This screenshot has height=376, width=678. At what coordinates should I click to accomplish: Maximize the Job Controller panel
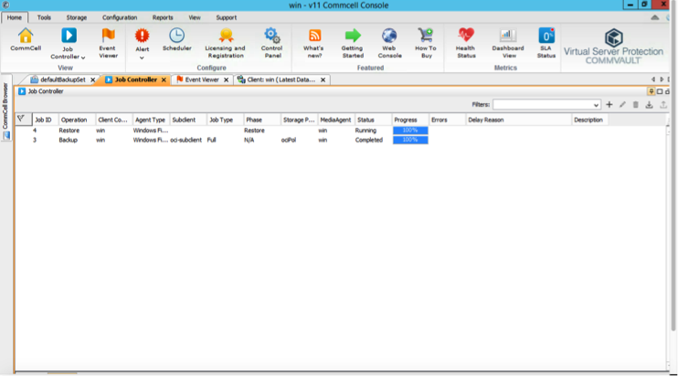pyautogui.click(x=660, y=91)
